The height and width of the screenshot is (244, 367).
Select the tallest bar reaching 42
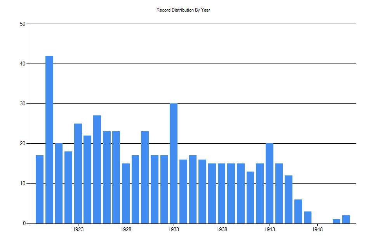coord(49,140)
